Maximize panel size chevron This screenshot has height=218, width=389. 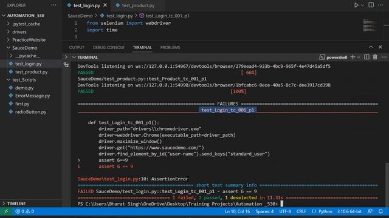point(371,47)
